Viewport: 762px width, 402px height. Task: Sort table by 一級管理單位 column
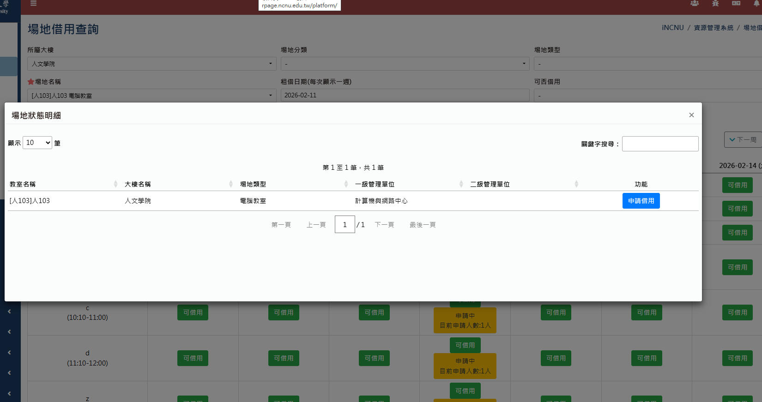pyautogui.click(x=409, y=184)
